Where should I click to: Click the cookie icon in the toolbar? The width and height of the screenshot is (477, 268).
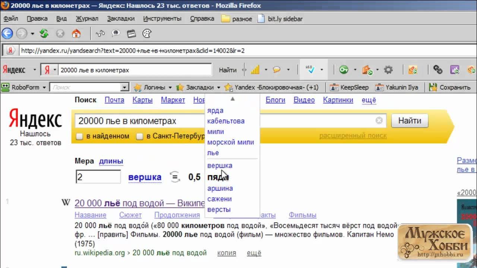(147, 33)
